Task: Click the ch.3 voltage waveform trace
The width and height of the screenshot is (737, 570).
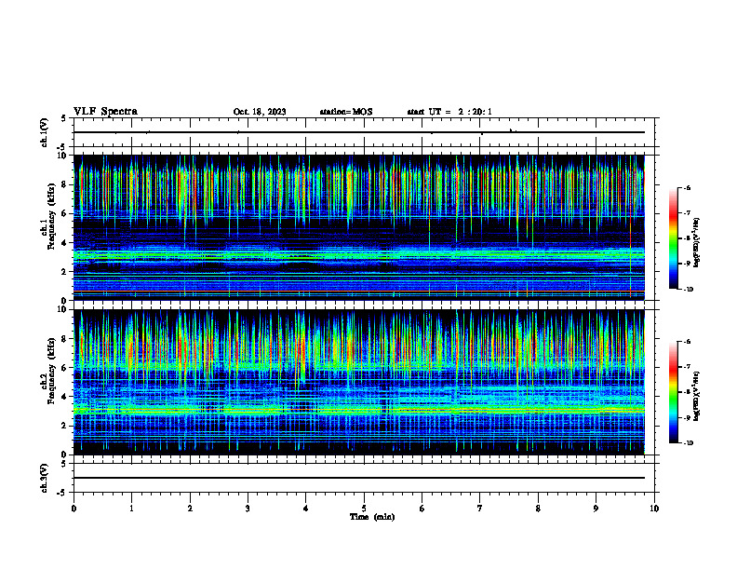Action: 359,478
